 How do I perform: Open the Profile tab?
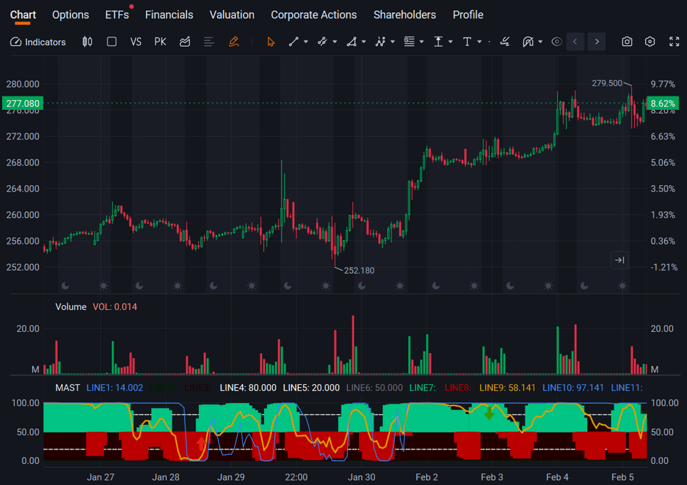point(468,15)
